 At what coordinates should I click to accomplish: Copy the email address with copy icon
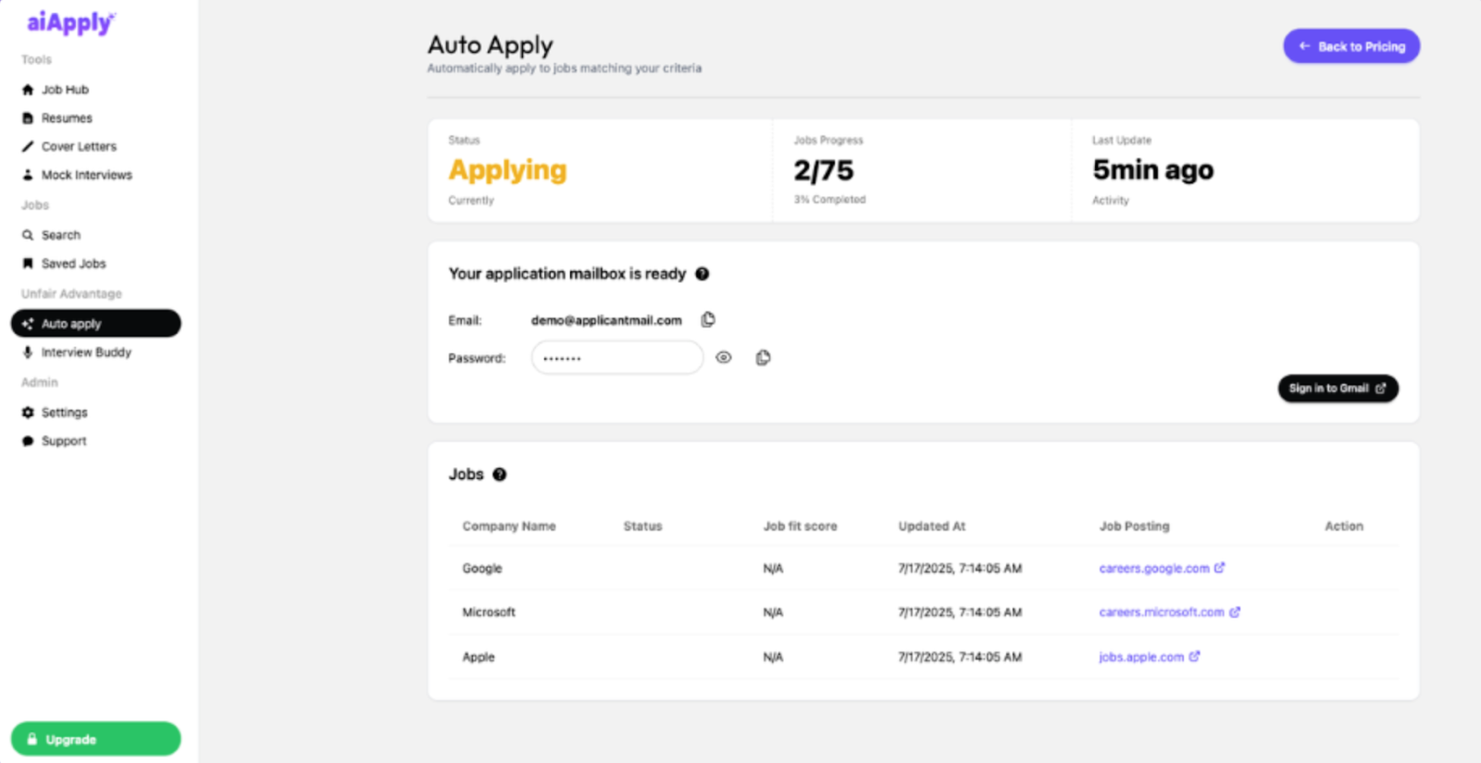[708, 320]
